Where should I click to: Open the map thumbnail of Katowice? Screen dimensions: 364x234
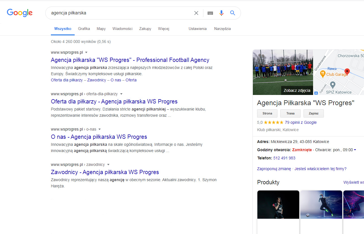click(339, 72)
